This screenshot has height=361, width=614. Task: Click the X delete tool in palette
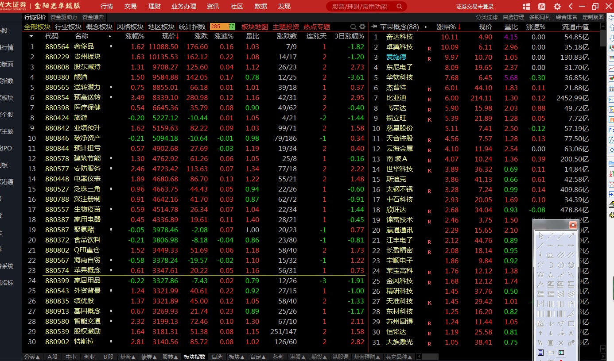(x=561, y=343)
